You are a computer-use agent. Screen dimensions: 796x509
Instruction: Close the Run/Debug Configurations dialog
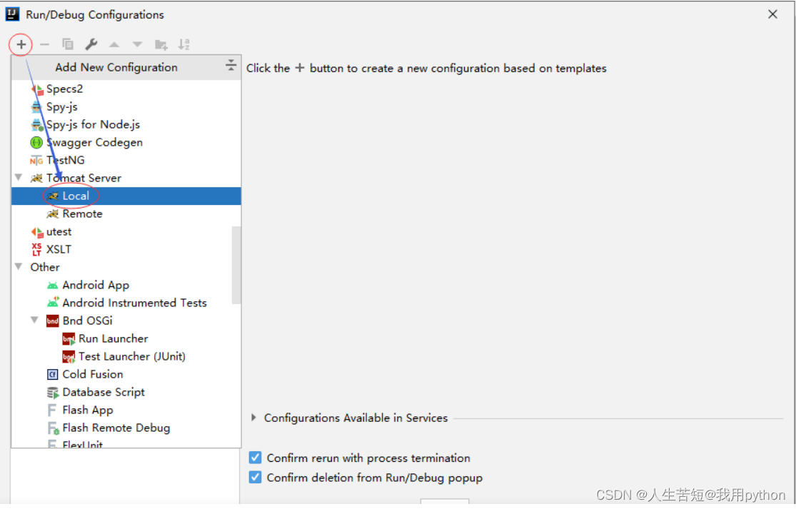(772, 14)
